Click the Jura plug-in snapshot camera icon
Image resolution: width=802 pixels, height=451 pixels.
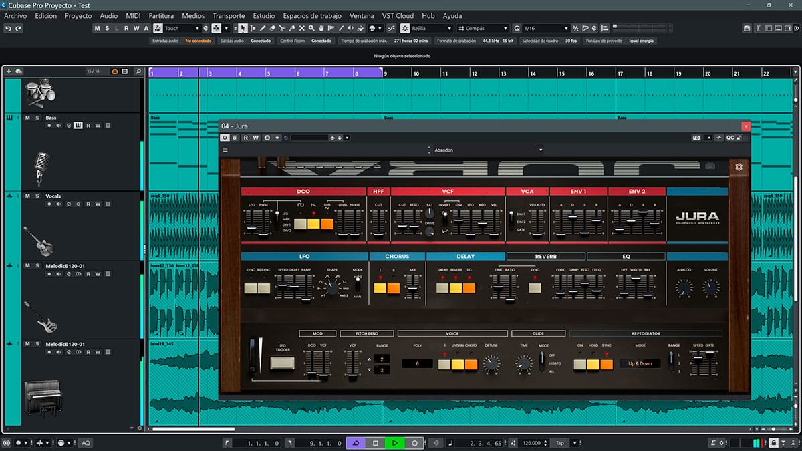pyautogui.click(x=696, y=138)
